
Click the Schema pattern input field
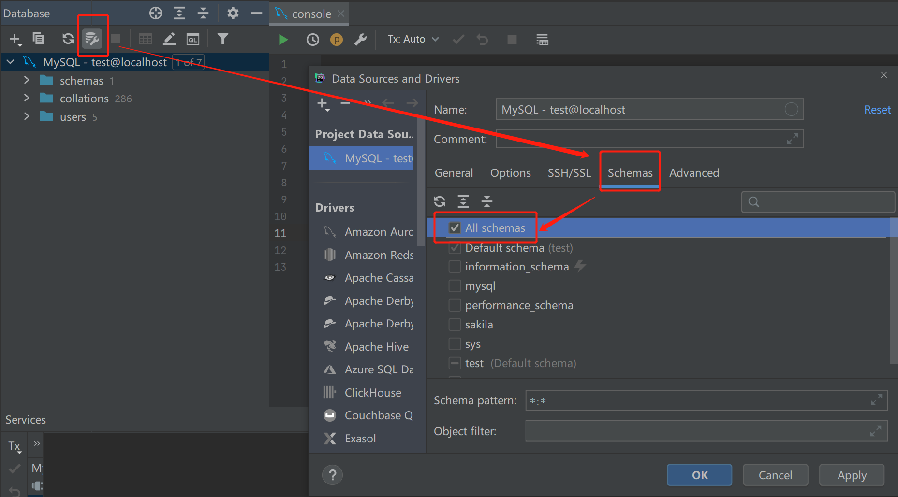(x=707, y=400)
